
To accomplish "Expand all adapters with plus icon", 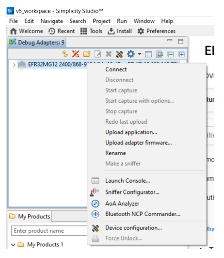I will pos(181,54).
